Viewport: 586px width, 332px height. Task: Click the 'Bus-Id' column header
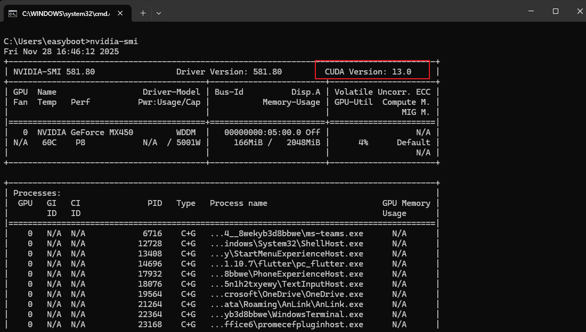click(x=229, y=92)
